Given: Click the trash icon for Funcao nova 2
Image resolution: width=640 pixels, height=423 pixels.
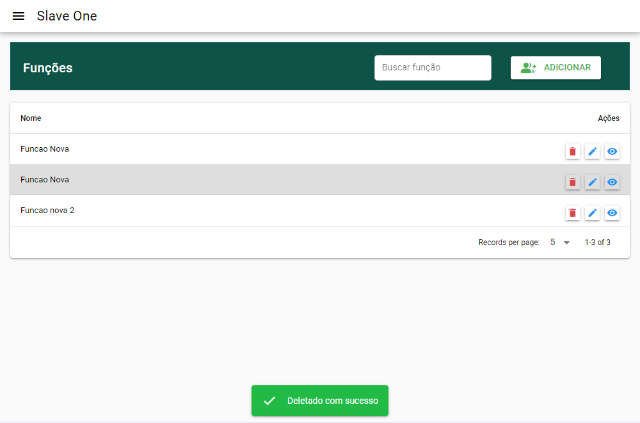Looking at the screenshot, I should click(572, 213).
